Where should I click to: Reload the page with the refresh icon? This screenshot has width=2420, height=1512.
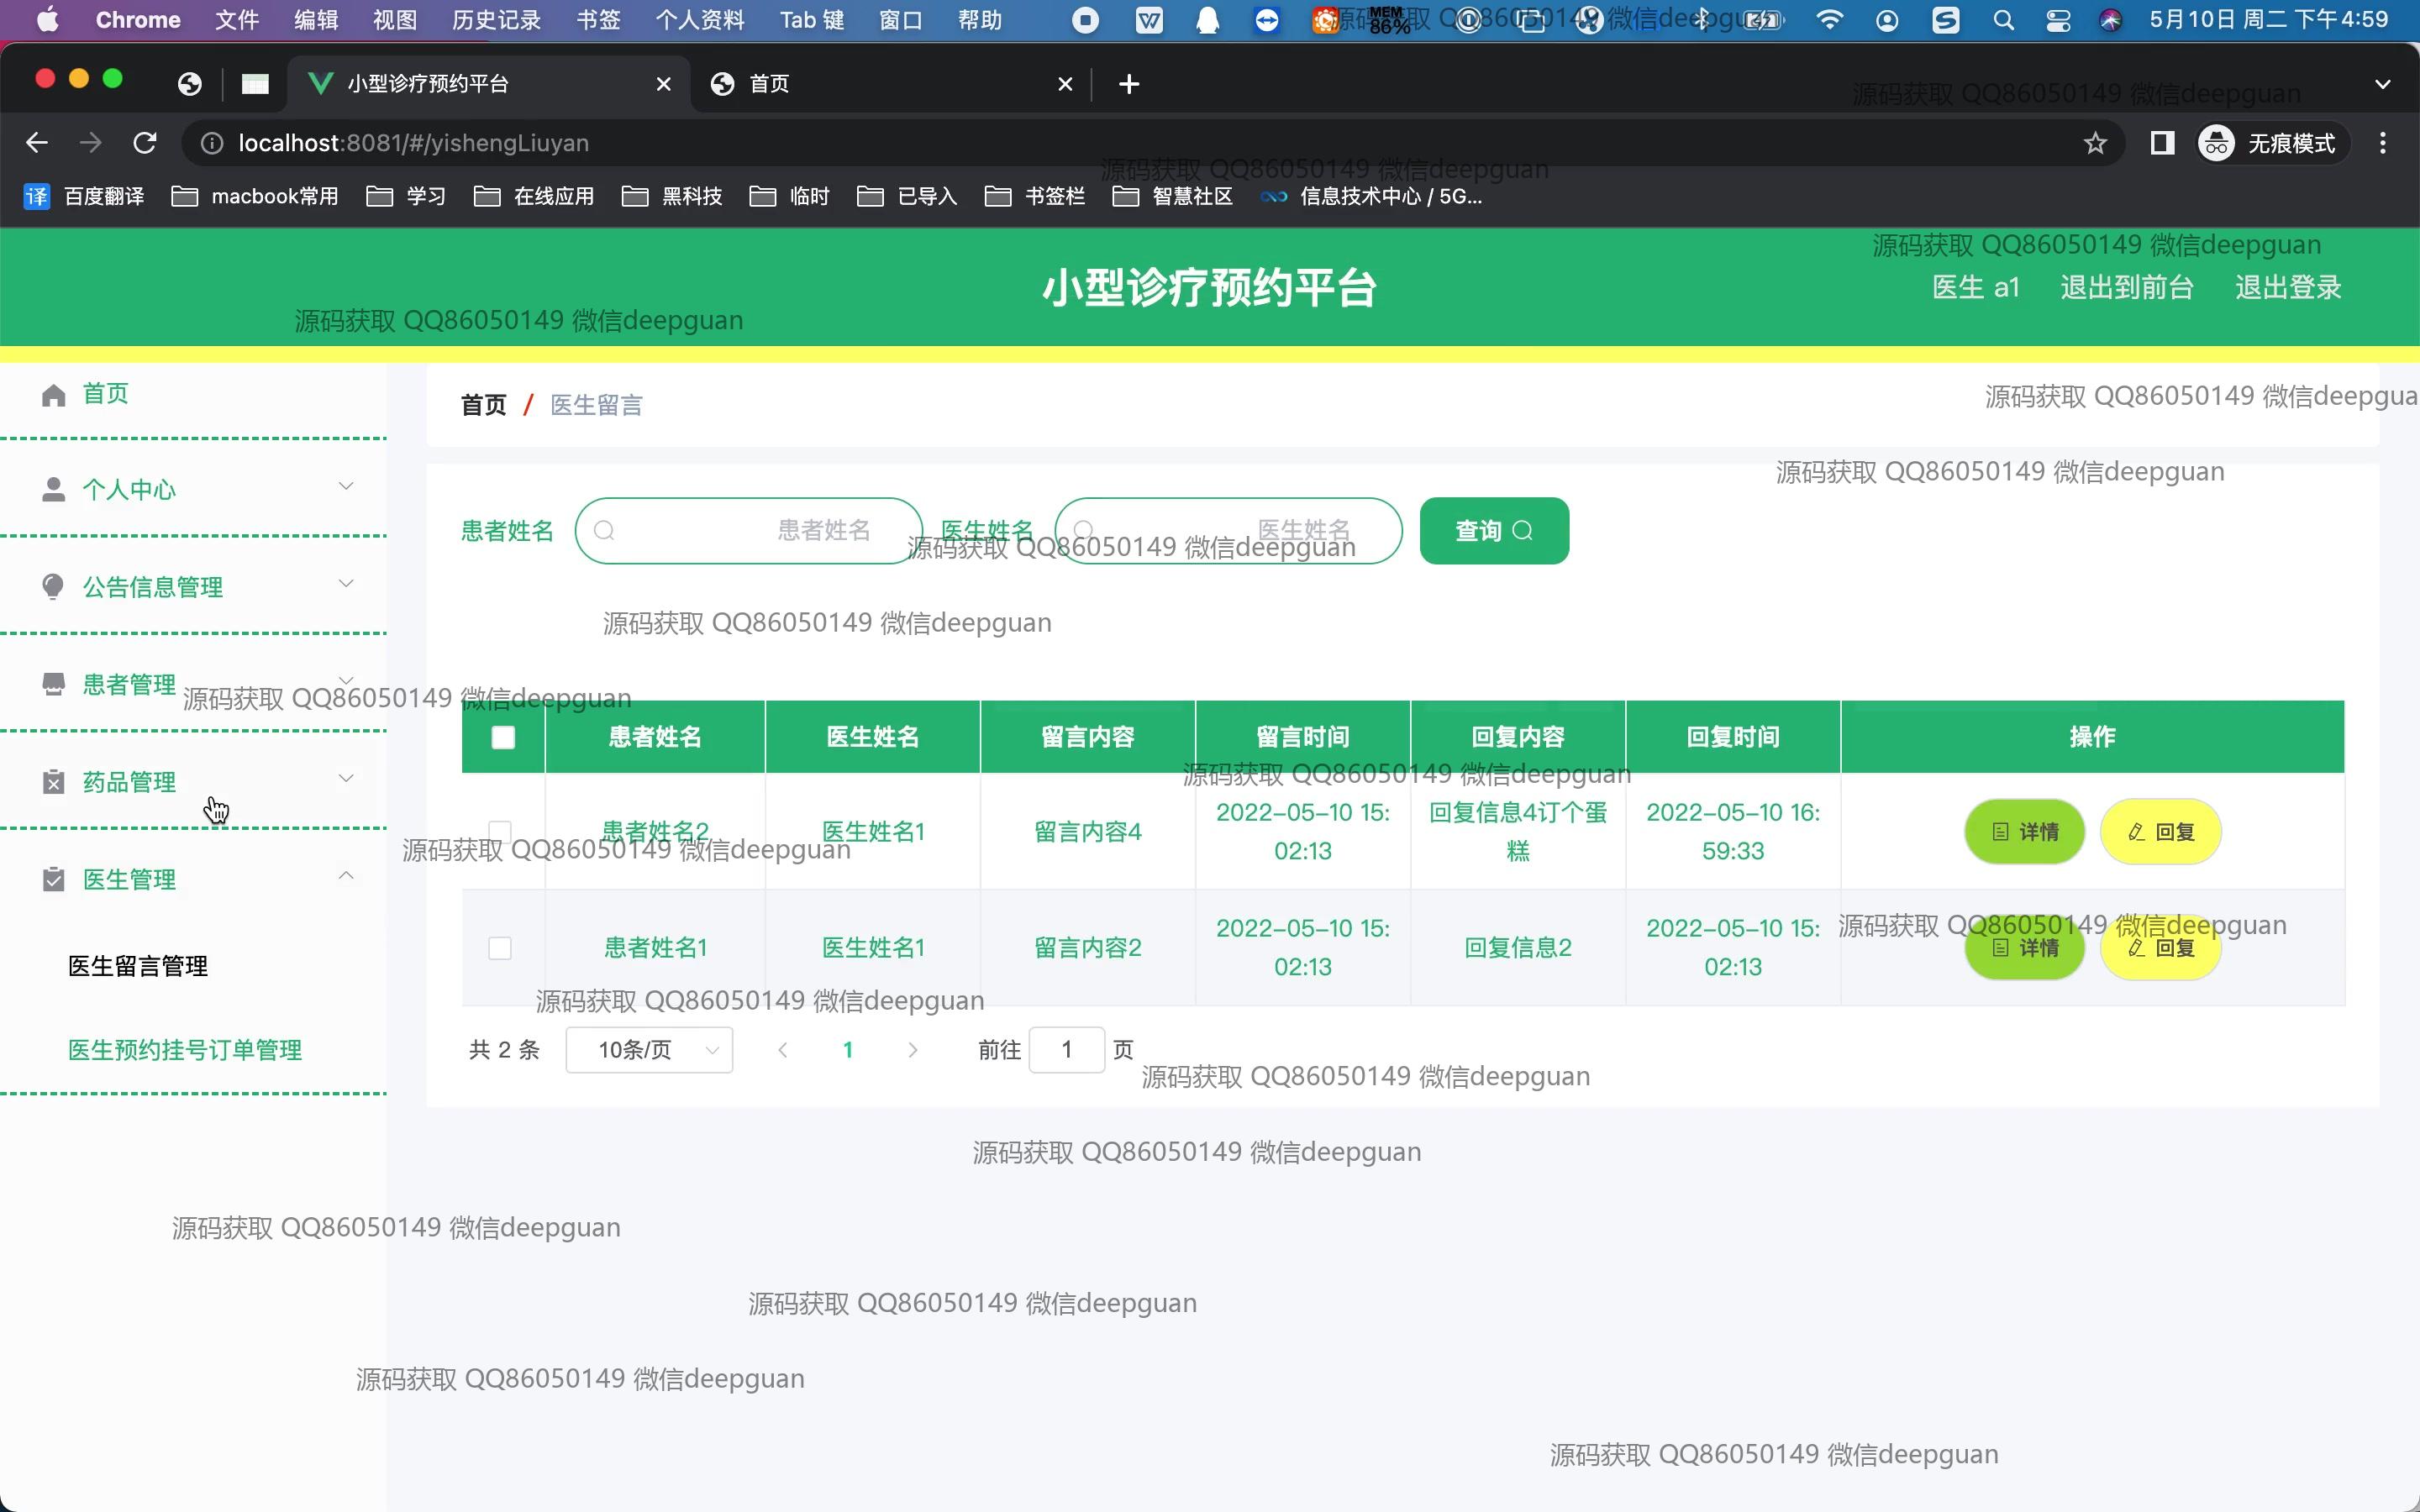(x=145, y=143)
